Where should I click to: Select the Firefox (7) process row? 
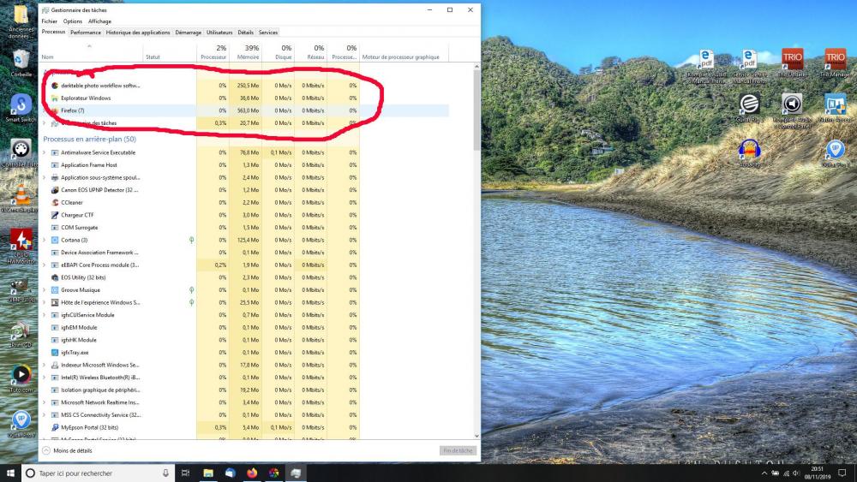[x=245, y=110]
